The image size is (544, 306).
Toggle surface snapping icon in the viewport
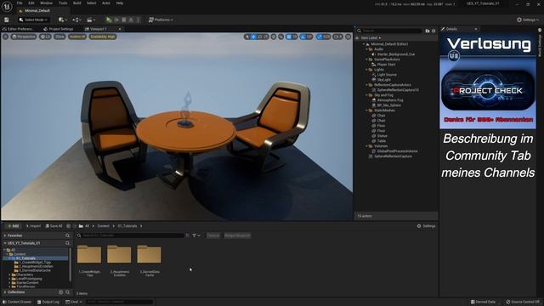click(281, 37)
